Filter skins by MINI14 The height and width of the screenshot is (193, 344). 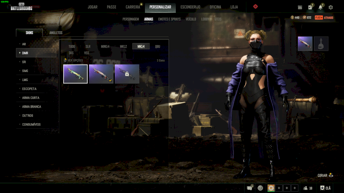pos(105,46)
